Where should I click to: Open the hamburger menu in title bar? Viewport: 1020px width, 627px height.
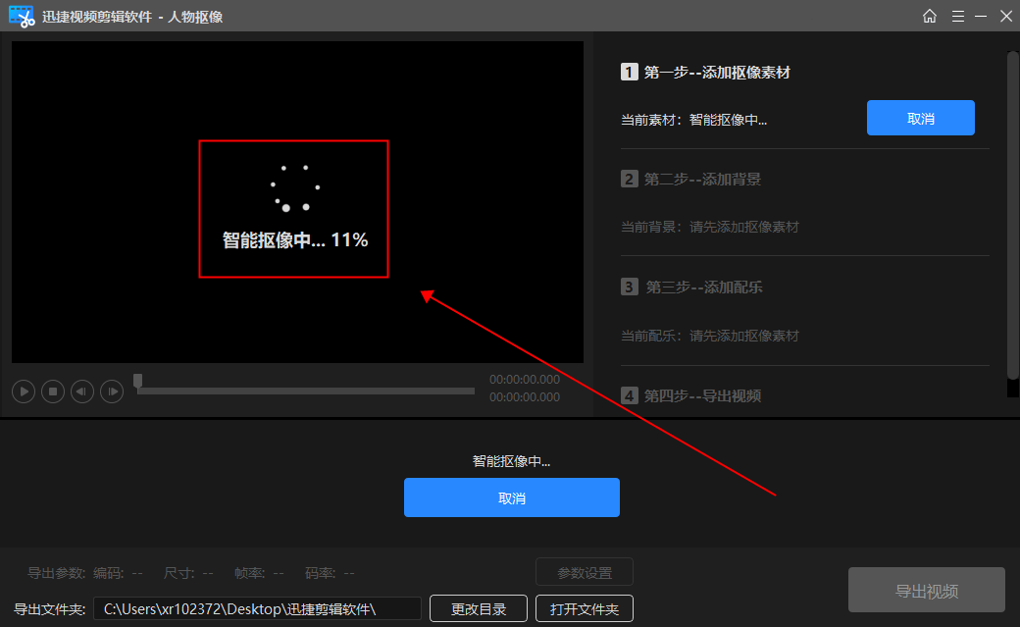tap(958, 16)
